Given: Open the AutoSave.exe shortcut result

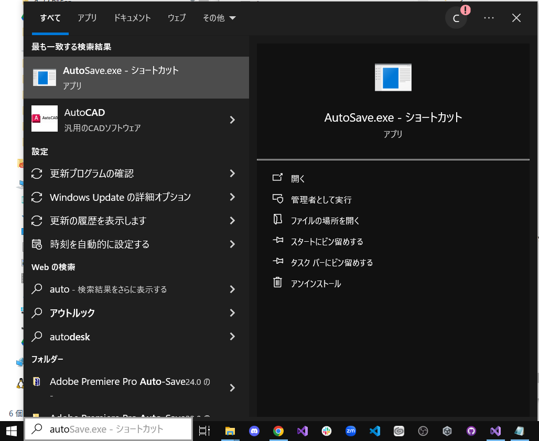Looking at the screenshot, I should (x=136, y=78).
